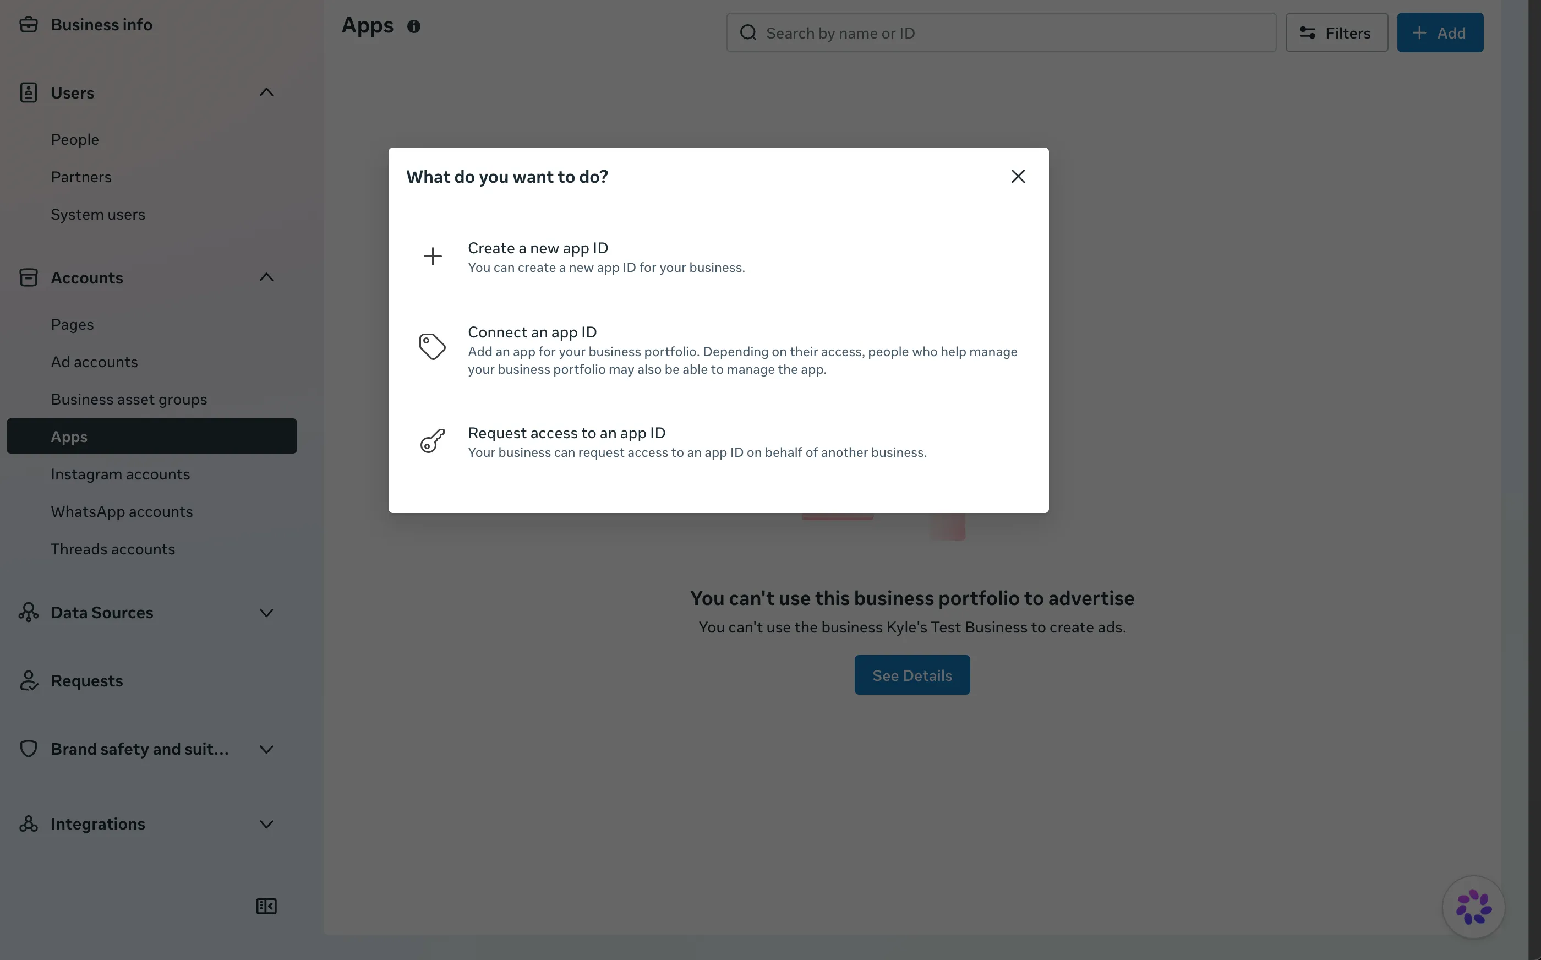The width and height of the screenshot is (1541, 960).
Task: Click the search magnifier icon
Action: 748,32
